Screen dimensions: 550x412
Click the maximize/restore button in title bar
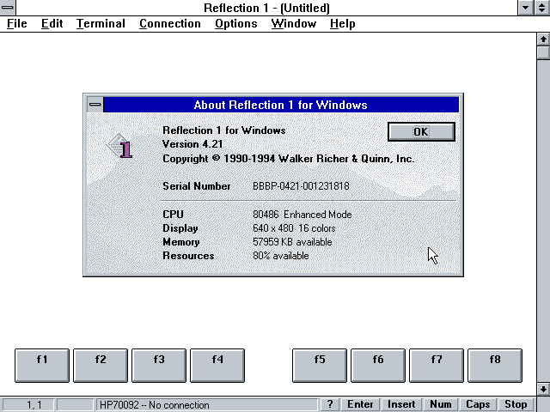[x=542, y=8]
